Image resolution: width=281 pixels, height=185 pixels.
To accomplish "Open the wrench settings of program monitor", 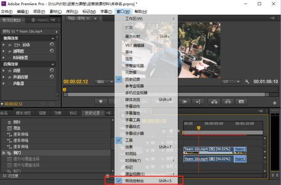I will tap(247, 82).
